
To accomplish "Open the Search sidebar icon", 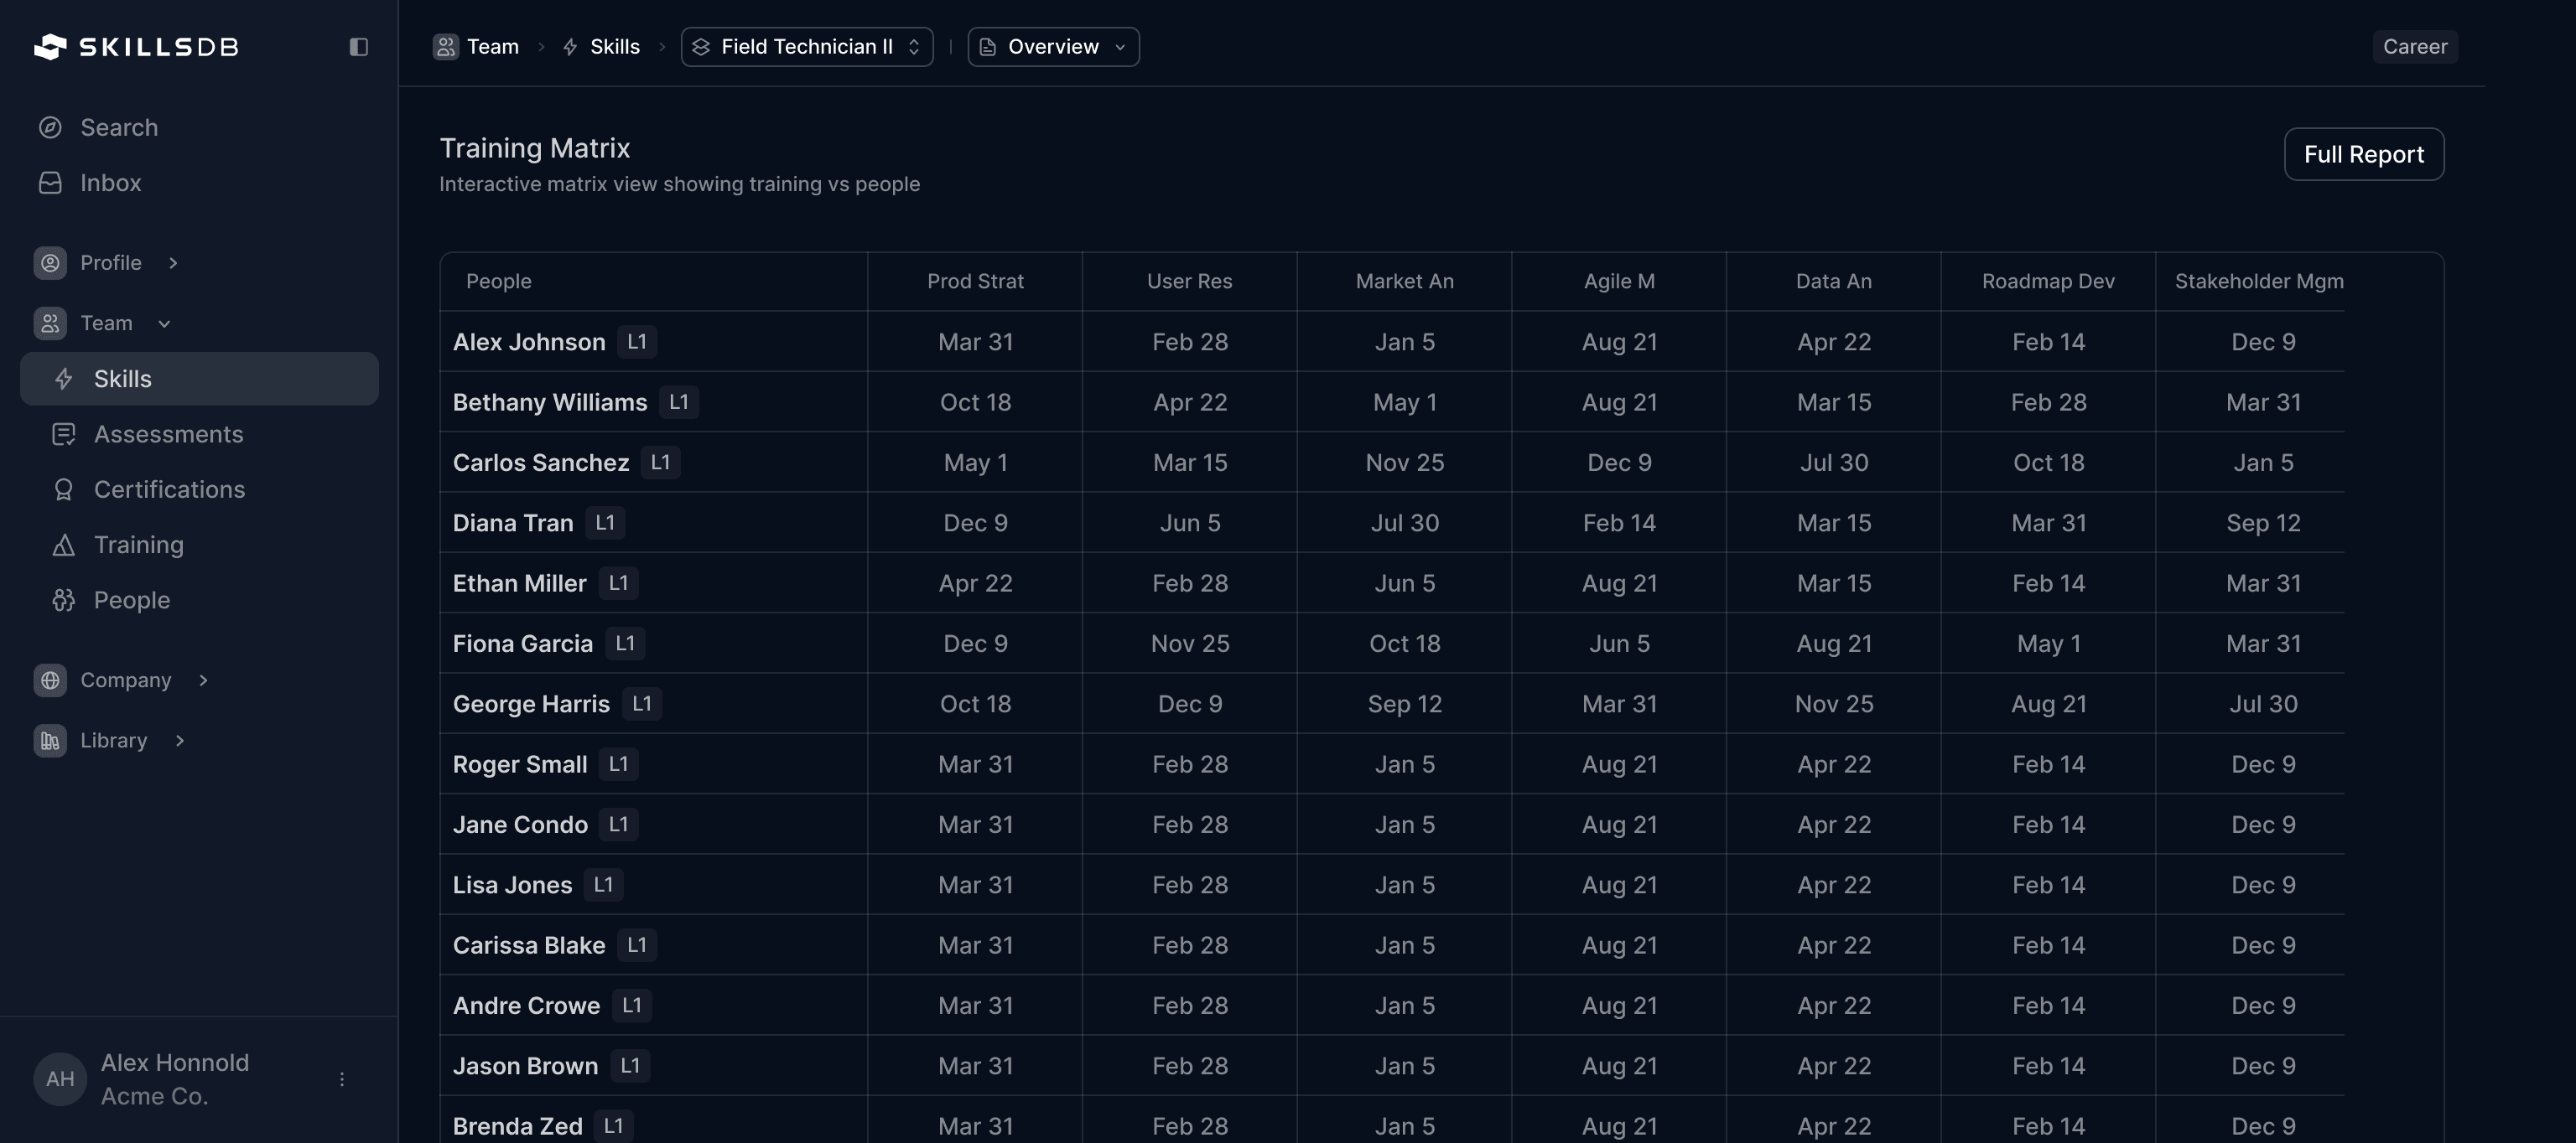I will pos(51,128).
